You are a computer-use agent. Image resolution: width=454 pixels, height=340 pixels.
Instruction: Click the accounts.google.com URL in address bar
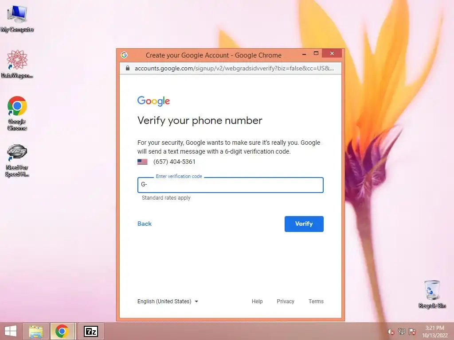click(x=234, y=68)
